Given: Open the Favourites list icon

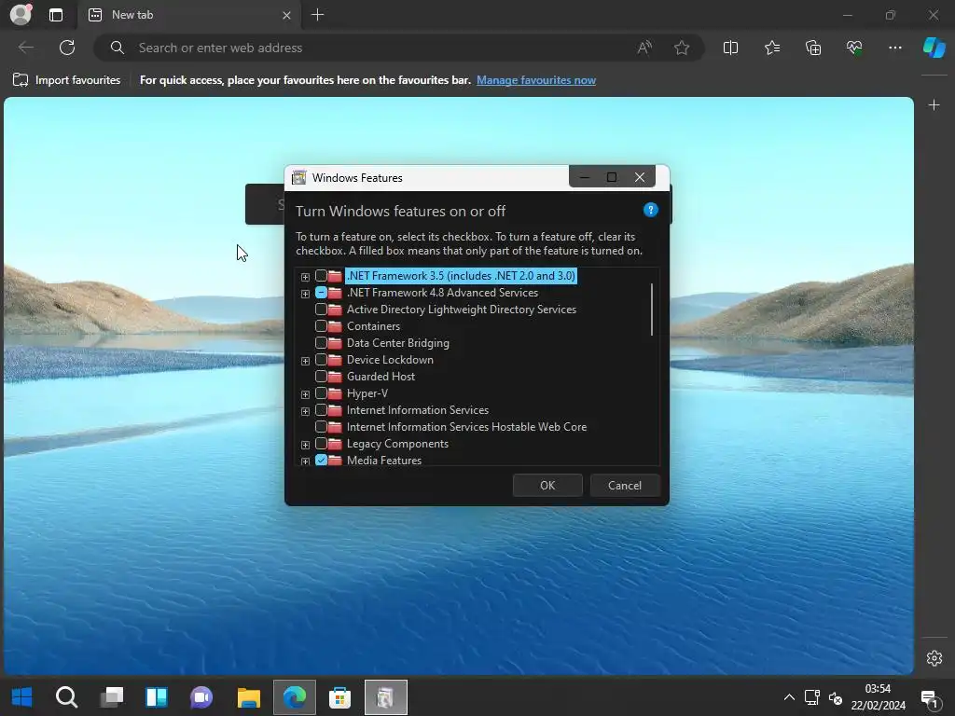Looking at the screenshot, I should click(x=771, y=48).
